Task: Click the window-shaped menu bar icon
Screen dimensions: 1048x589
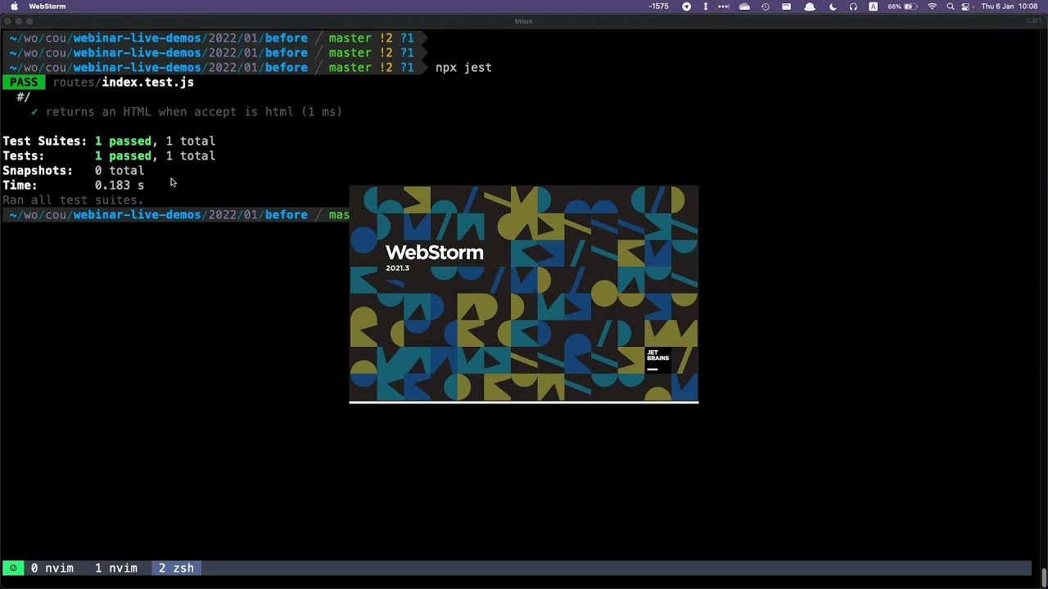Action: tap(787, 7)
